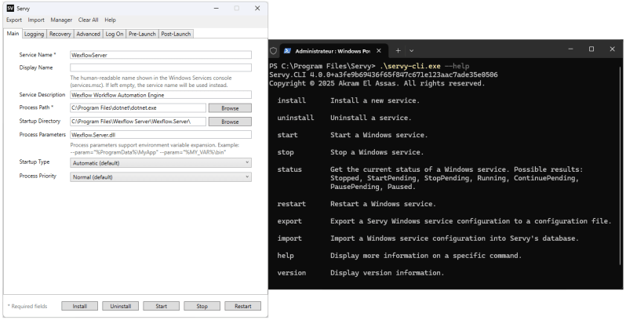Switch to the Recovery tab
The height and width of the screenshot is (320, 626).
pos(60,34)
